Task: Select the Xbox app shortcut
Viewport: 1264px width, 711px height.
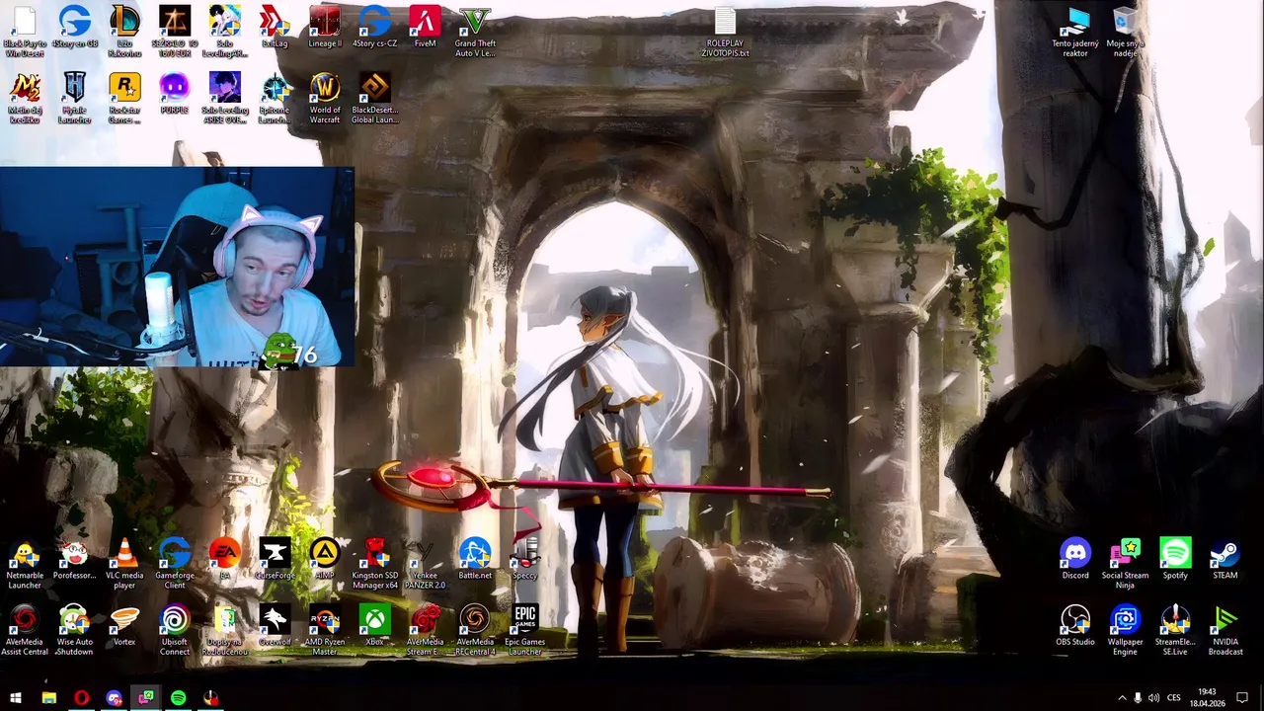Action: [x=375, y=626]
